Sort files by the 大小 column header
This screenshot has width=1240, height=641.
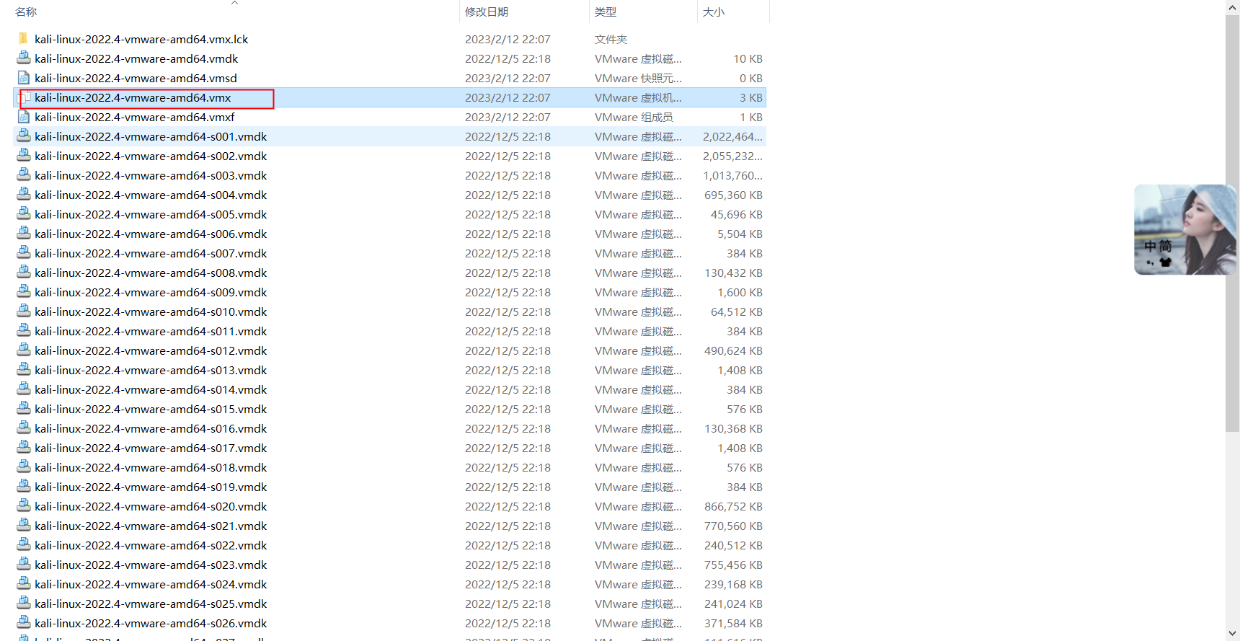(714, 12)
